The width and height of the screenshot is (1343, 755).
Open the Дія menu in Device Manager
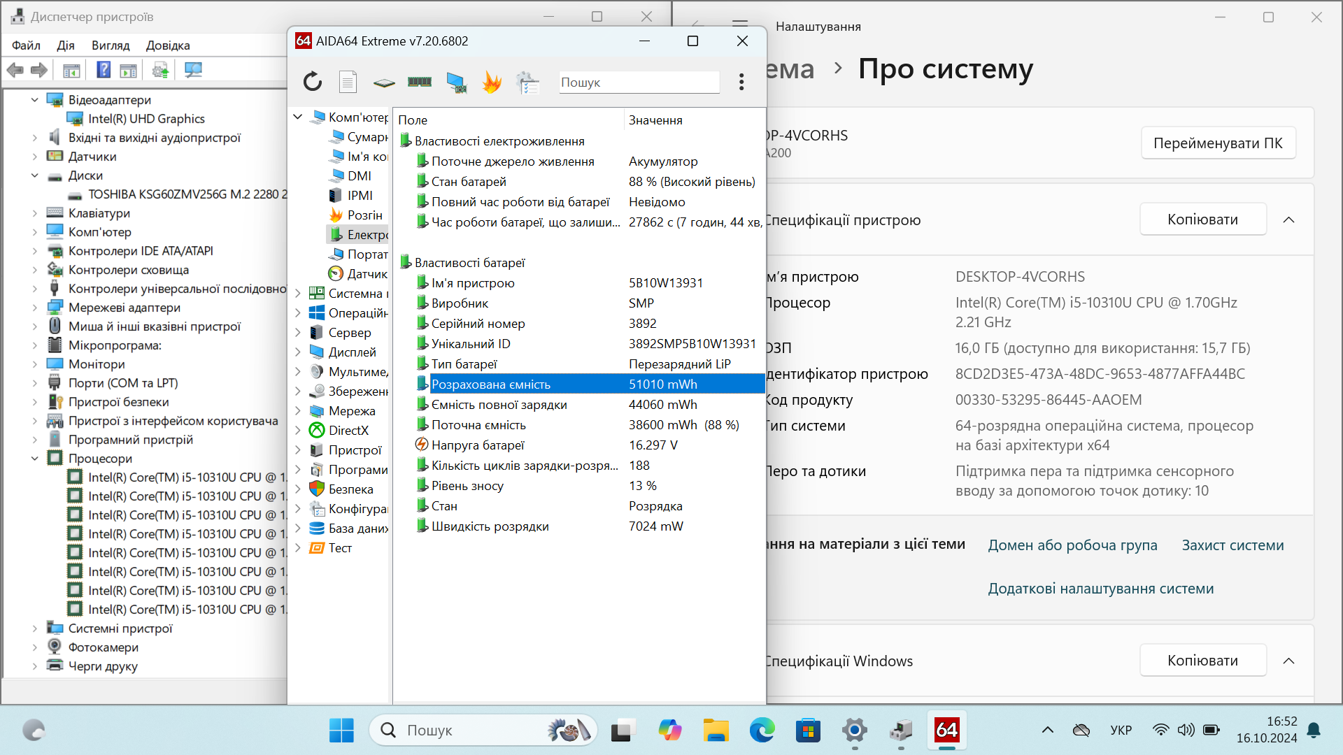(x=66, y=45)
